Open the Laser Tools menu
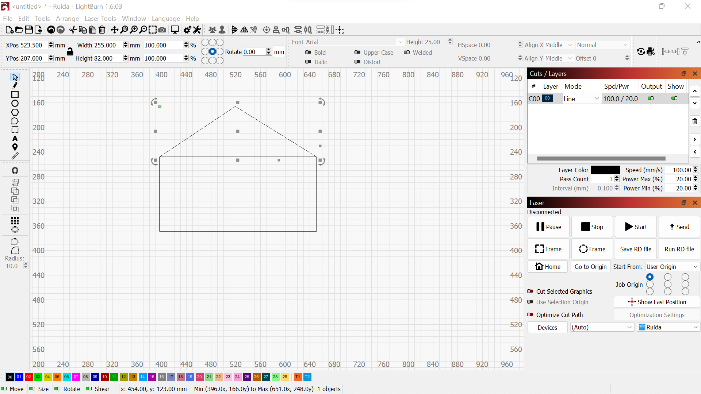 pos(100,19)
